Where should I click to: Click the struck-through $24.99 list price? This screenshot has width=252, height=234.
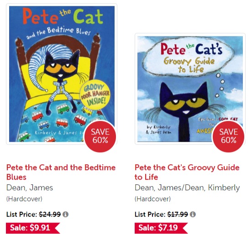point(50,214)
